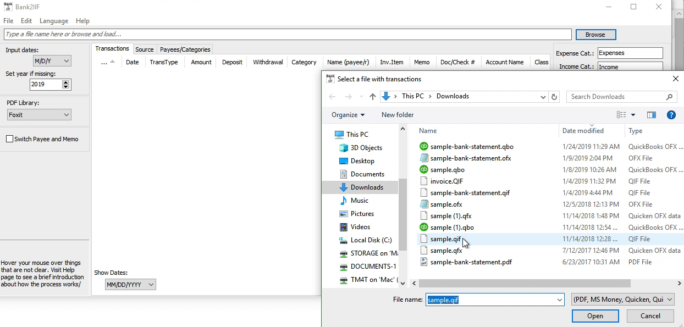Click the Income Cat. input field
This screenshot has height=327, width=684.
pos(630,66)
